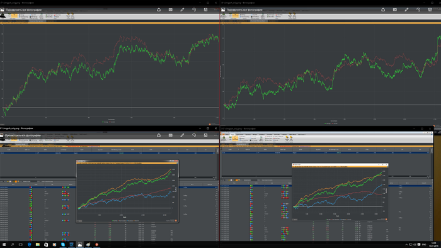This screenshot has height=248, width=441.
Task: Close the bottom-right Photos window
Action: (430, 128)
